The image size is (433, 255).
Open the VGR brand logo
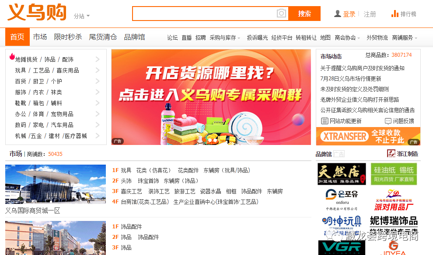[x=342, y=248]
